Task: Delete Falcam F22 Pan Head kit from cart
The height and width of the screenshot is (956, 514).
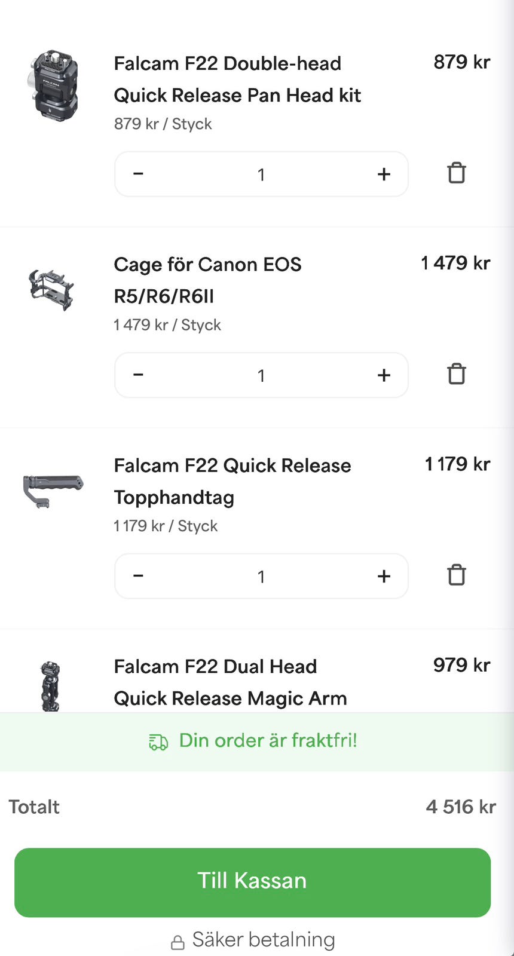Action: click(456, 173)
